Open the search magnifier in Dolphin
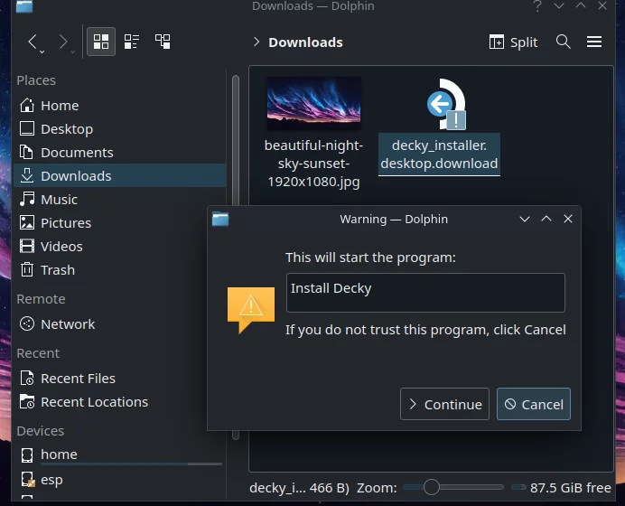 pos(564,42)
